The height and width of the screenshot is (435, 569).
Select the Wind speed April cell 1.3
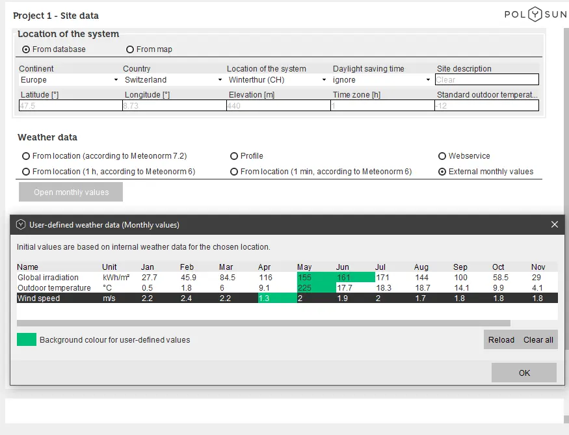[277, 298]
